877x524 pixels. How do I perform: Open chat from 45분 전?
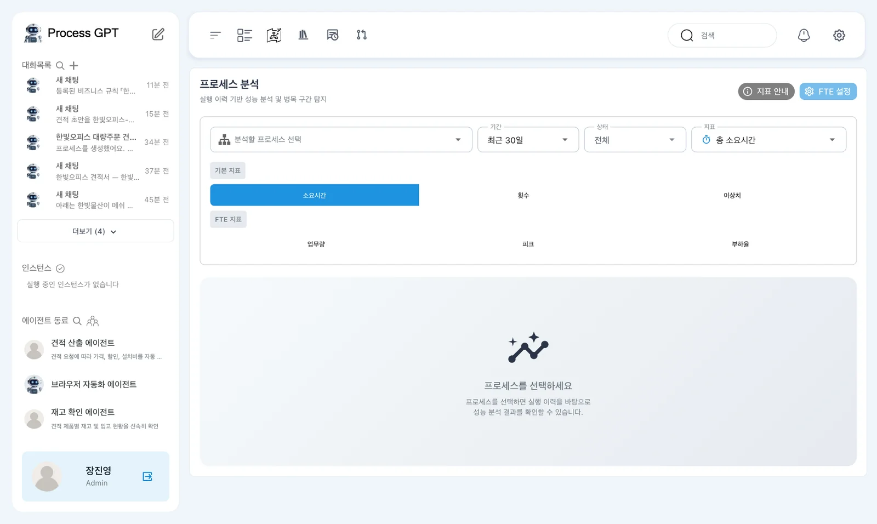pyautogui.click(x=96, y=200)
